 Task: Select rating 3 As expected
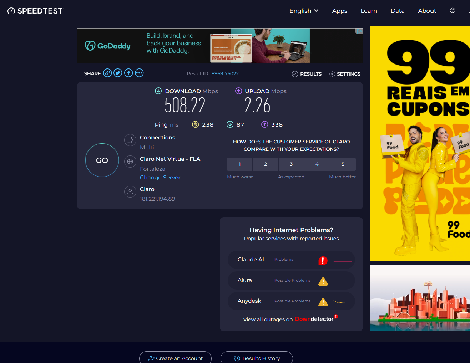(291, 164)
